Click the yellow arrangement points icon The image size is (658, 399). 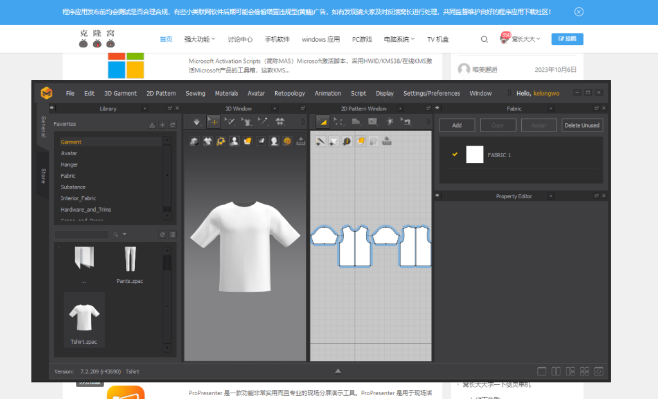click(221, 142)
